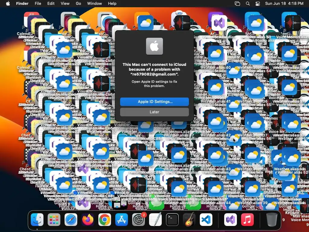Dismiss the dialog with Later
The height and width of the screenshot is (232, 309).
[x=154, y=112]
